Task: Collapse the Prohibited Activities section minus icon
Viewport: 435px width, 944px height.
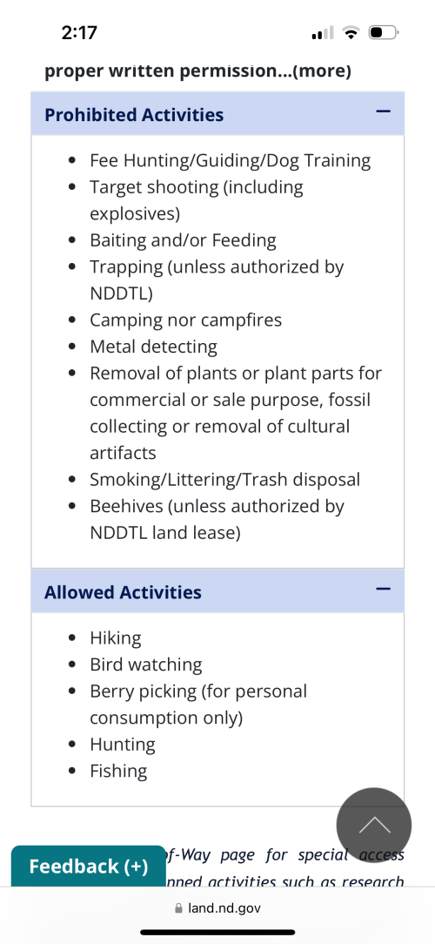Action: 384,111
